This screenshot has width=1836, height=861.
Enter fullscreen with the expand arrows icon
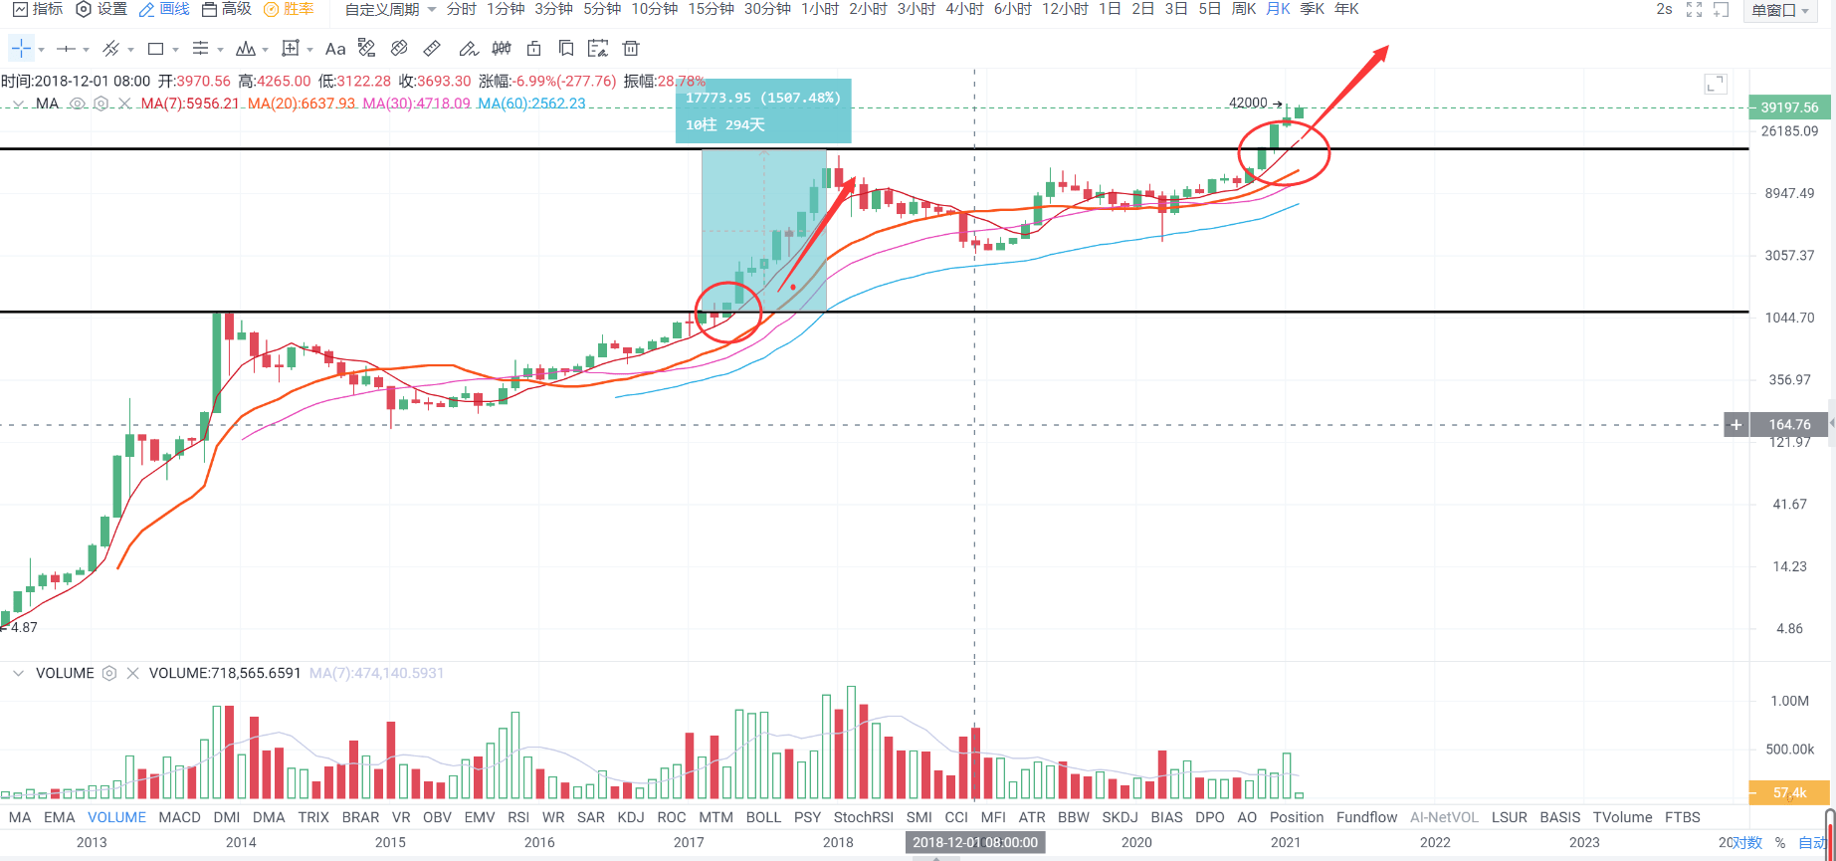pyautogui.click(x=1694, y=10)
